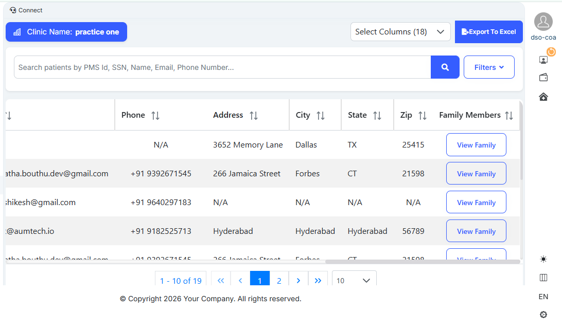The image size is (562, 330).
Task: Click Export To Excel button
Action: pyautogui.click(x=488, y=32)
